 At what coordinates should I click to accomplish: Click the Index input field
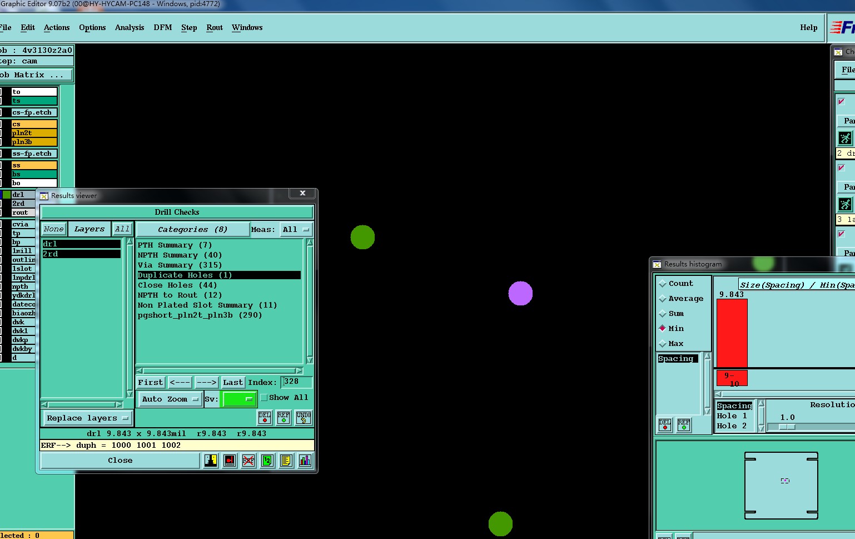(x=297, y=382)
